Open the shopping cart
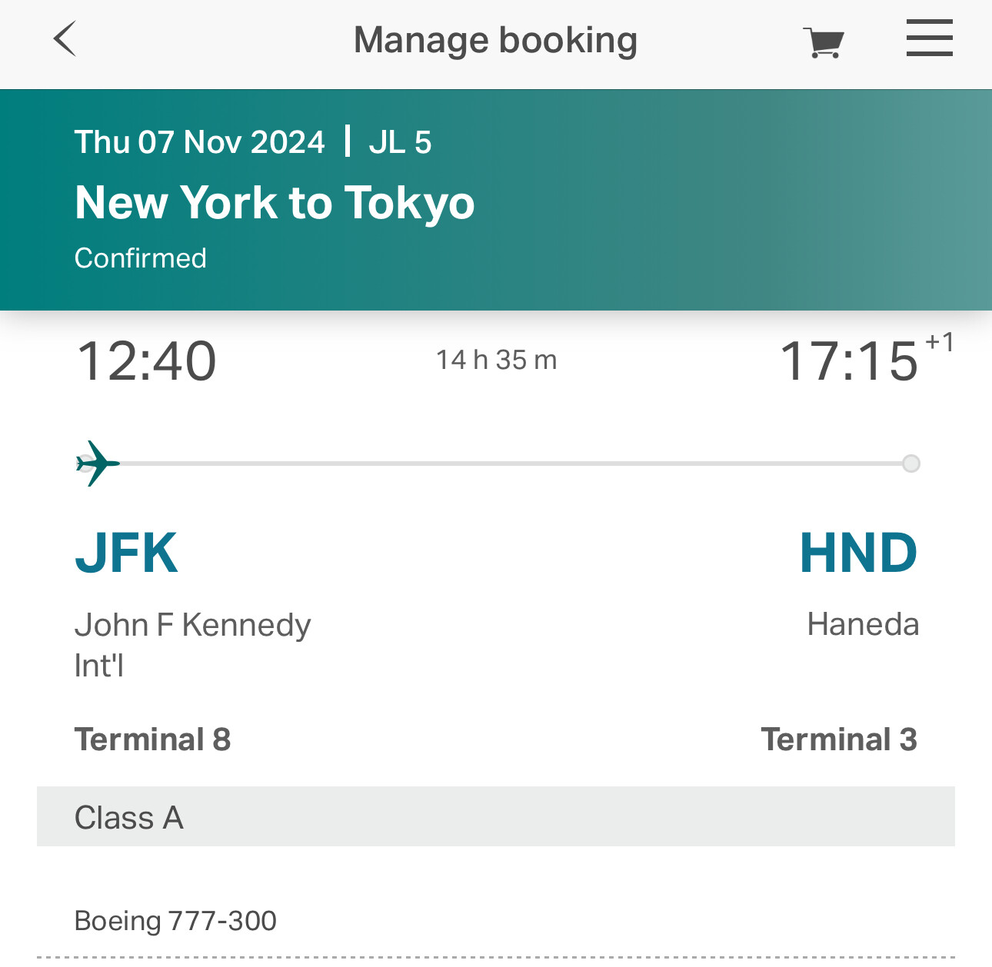 click(823, 42)
